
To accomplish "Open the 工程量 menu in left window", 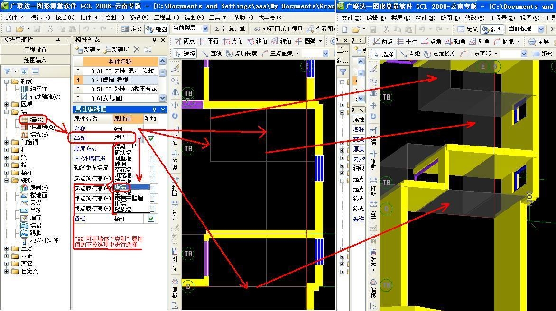I will 163,18.
